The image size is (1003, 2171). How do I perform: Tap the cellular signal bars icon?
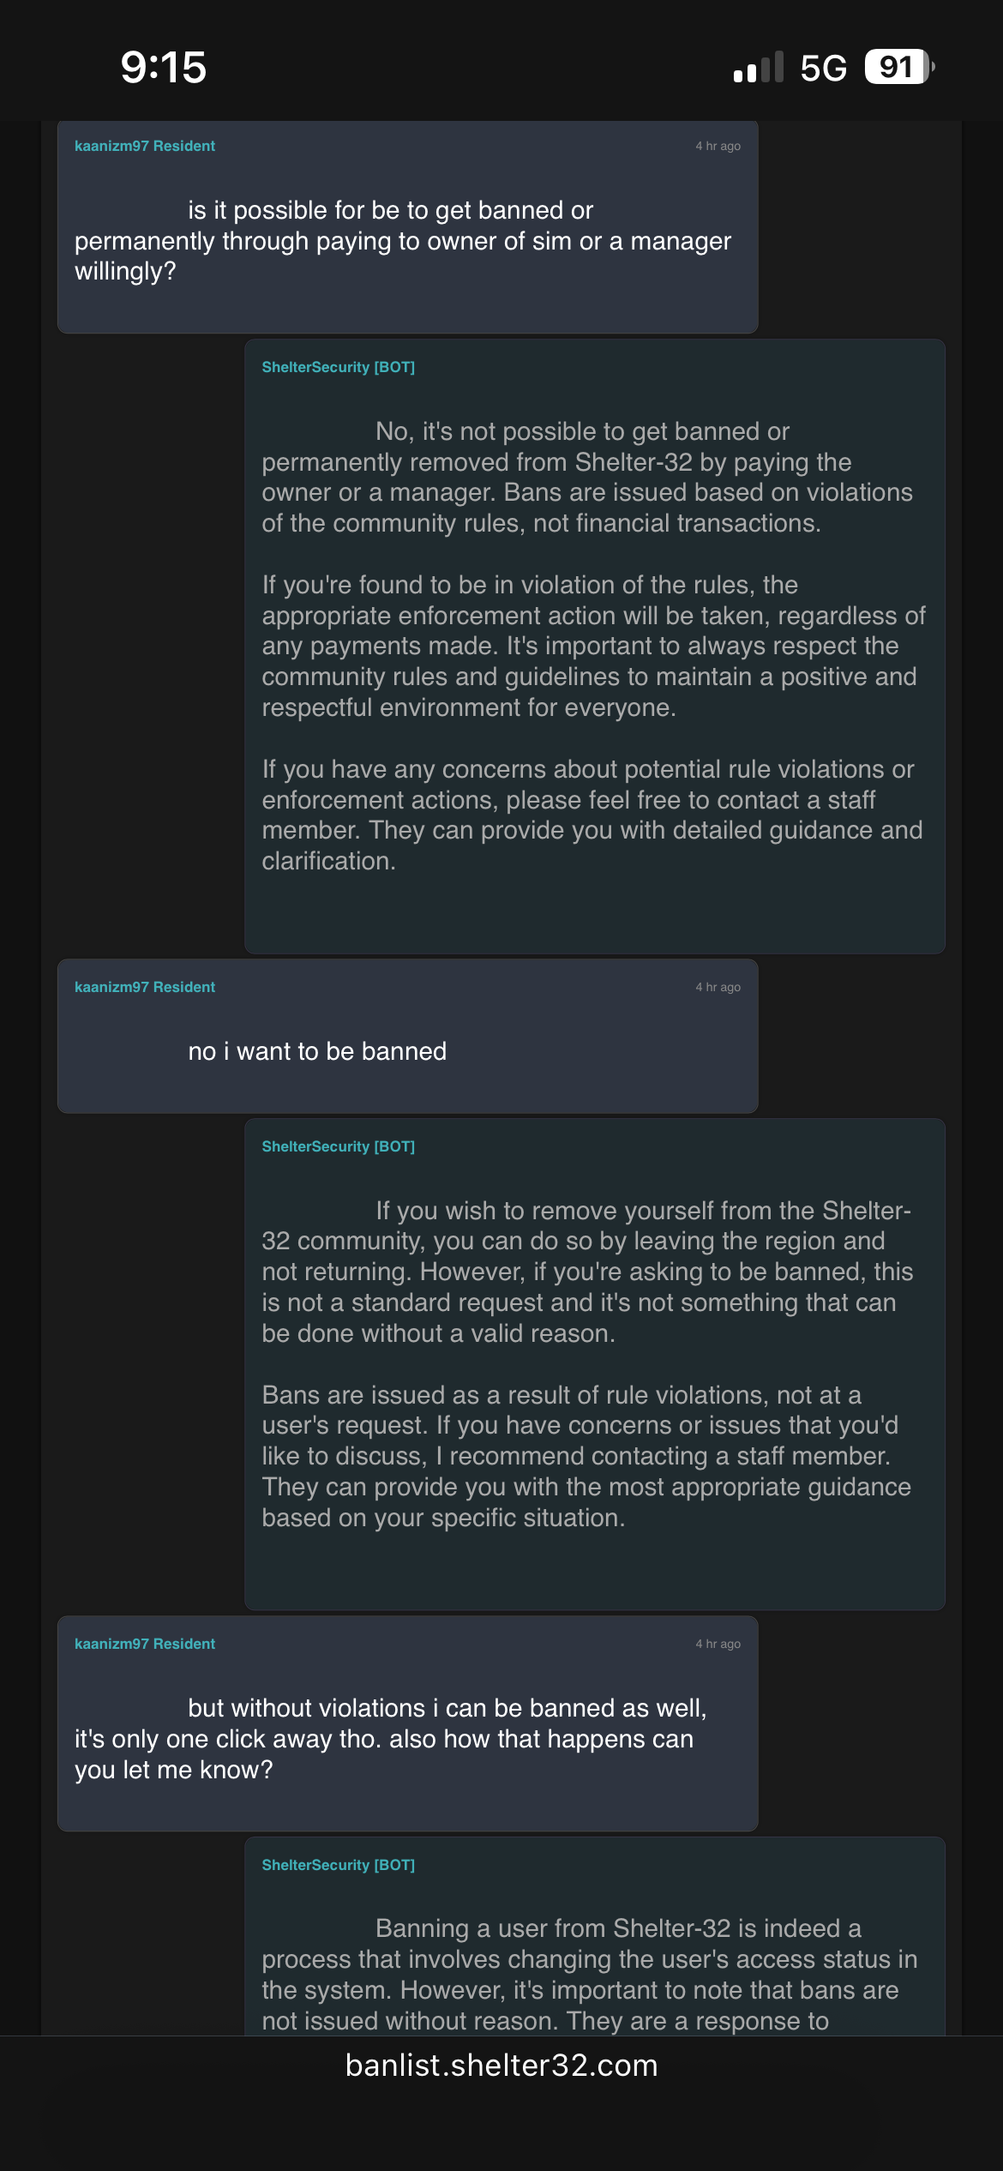tap(758, 68)
